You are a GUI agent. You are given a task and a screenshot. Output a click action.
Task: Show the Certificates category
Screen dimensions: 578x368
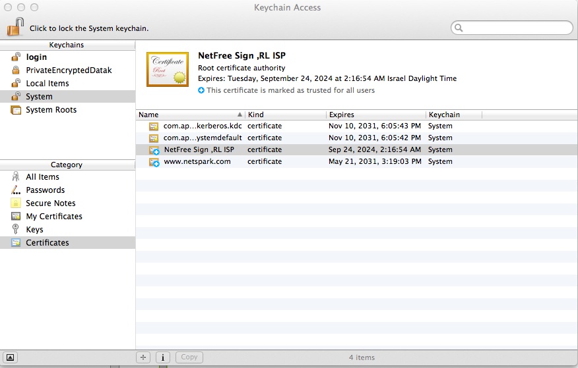click(67, 243)
